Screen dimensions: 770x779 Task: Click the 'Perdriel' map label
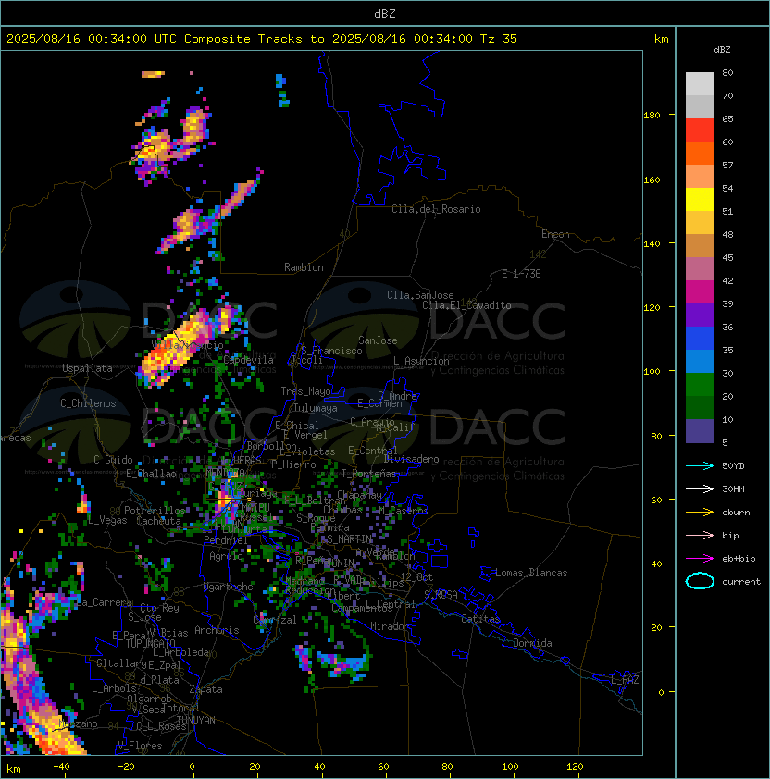[226, 540]
